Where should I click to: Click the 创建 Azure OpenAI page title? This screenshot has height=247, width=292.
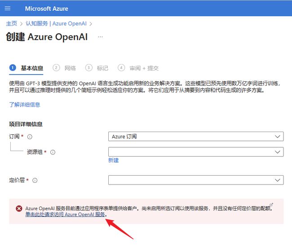tap(47, 37)
